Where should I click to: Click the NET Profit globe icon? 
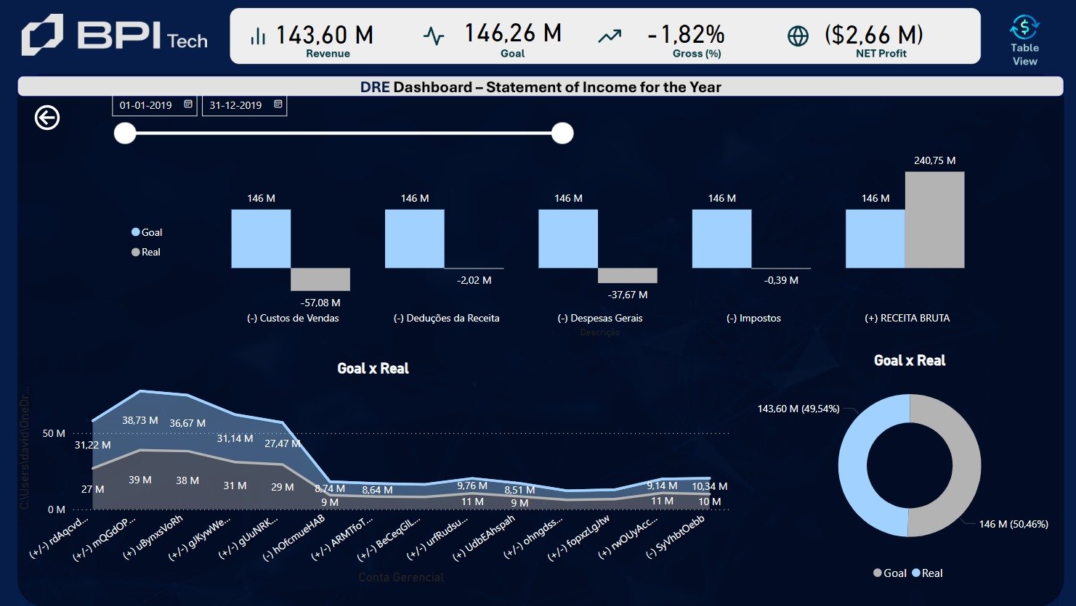(798, 36)
